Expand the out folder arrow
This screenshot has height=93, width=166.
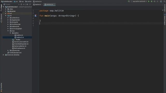pos(6,13)
